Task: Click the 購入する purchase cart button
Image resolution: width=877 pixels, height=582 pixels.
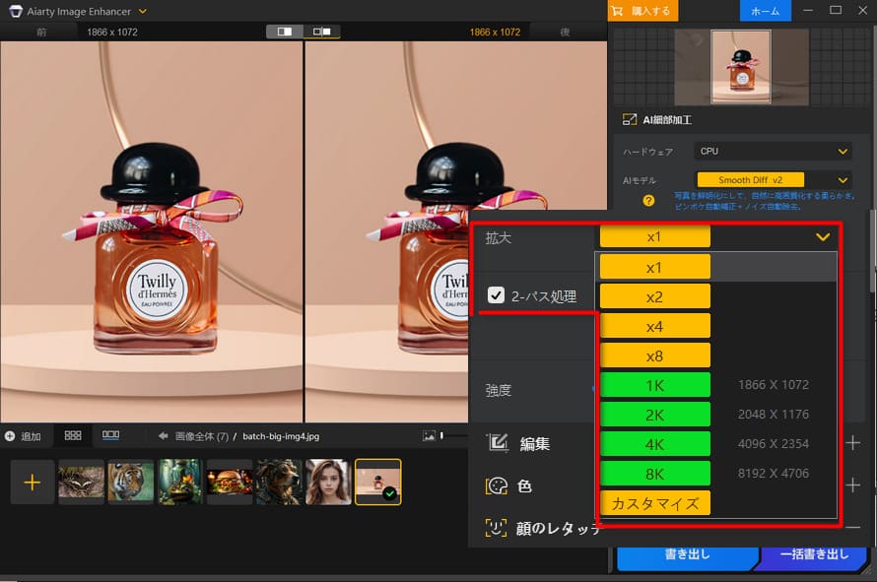Action: coord(642,11)
